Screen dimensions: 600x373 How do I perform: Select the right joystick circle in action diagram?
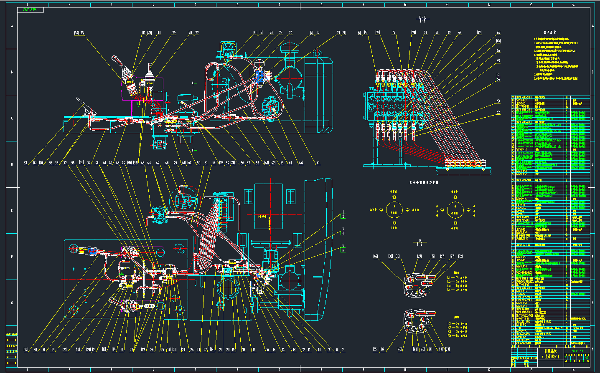[455, 209]
